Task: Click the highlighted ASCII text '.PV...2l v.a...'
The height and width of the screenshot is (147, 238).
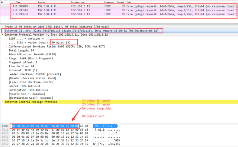Action: [x=105, y=126]
